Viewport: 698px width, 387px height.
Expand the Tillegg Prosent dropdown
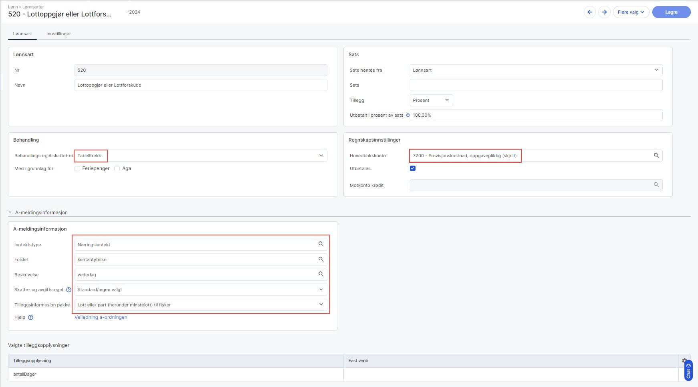click(x=431, y=100)
